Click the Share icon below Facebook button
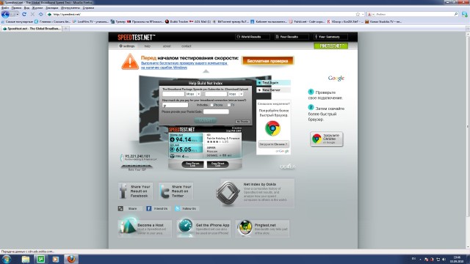This screenshot has height=264, width=470. pyautogui.click(x=120, y=208)
